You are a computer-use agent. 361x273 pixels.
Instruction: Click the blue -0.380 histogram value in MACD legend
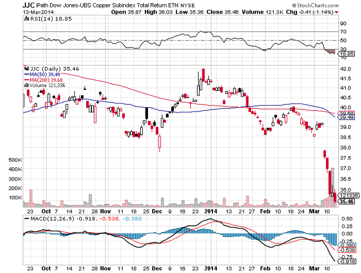coord(132,219)
